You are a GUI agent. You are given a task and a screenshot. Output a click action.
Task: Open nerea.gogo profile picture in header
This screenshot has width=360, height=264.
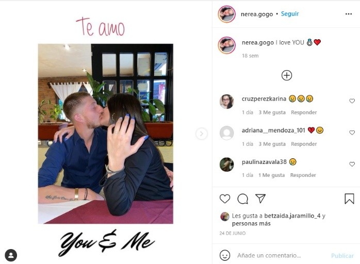click(x=226, y=14)
